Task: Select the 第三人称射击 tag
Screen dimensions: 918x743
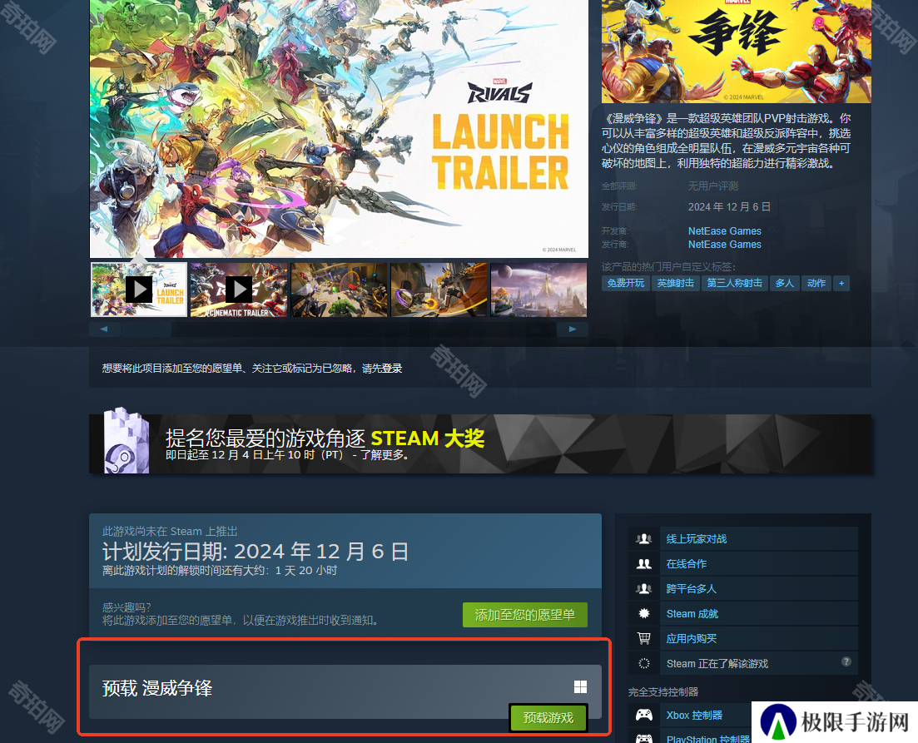Action: (734, 284)
